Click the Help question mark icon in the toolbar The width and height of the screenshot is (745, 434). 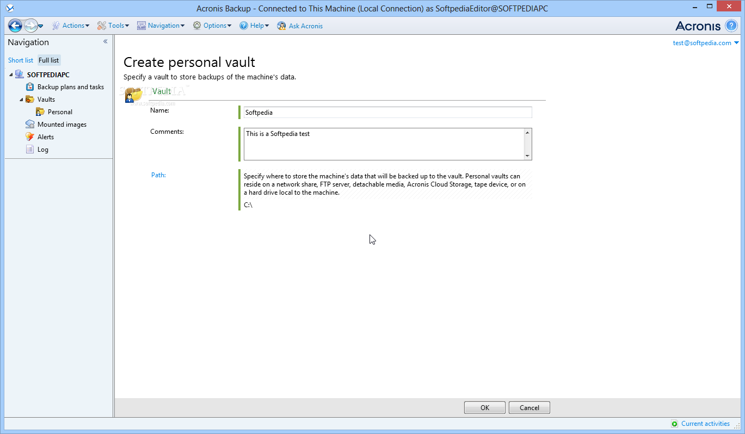244,26
